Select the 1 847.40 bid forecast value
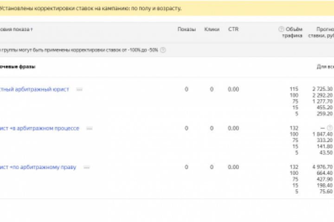Screen dimensions: 334x222 (322, 134)
